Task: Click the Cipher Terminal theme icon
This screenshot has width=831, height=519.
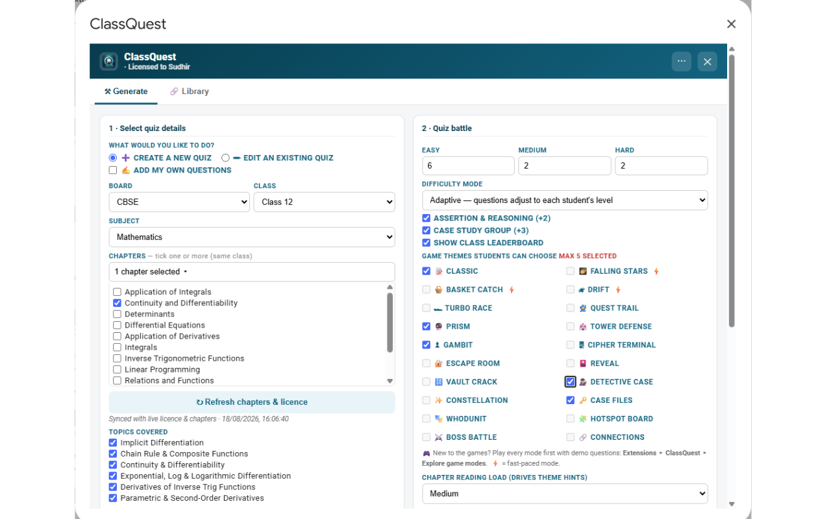Action: pyautogui.click(x=582, y=345)
